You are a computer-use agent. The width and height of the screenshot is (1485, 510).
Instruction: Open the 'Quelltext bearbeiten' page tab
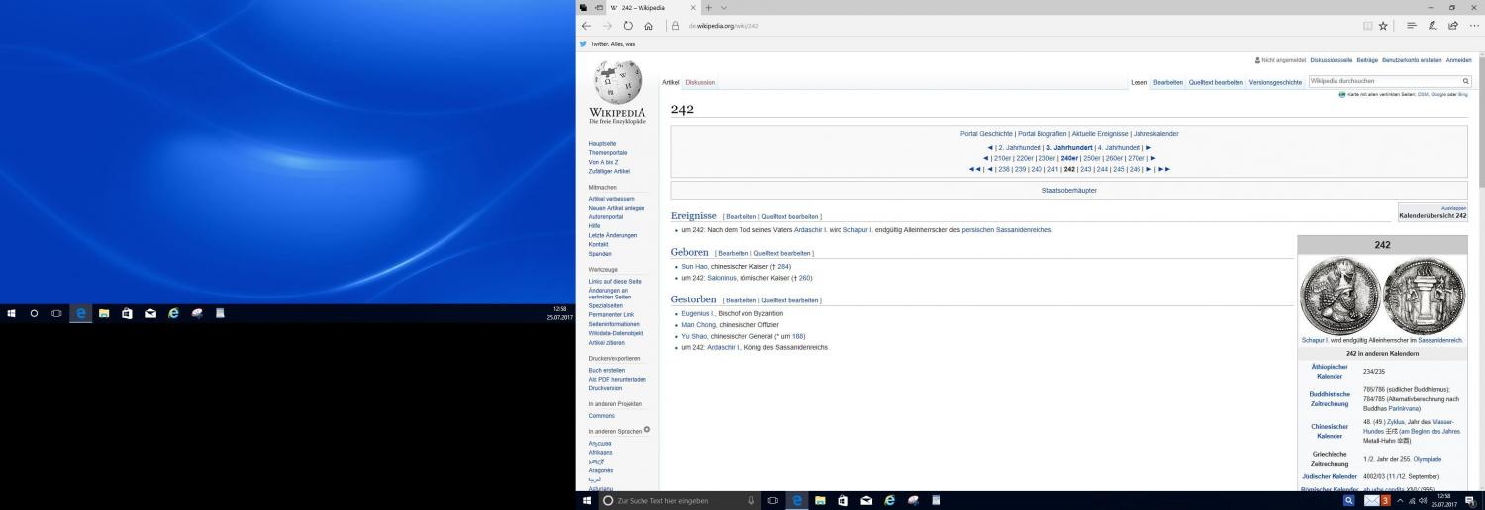click(x=1216, y=82)
